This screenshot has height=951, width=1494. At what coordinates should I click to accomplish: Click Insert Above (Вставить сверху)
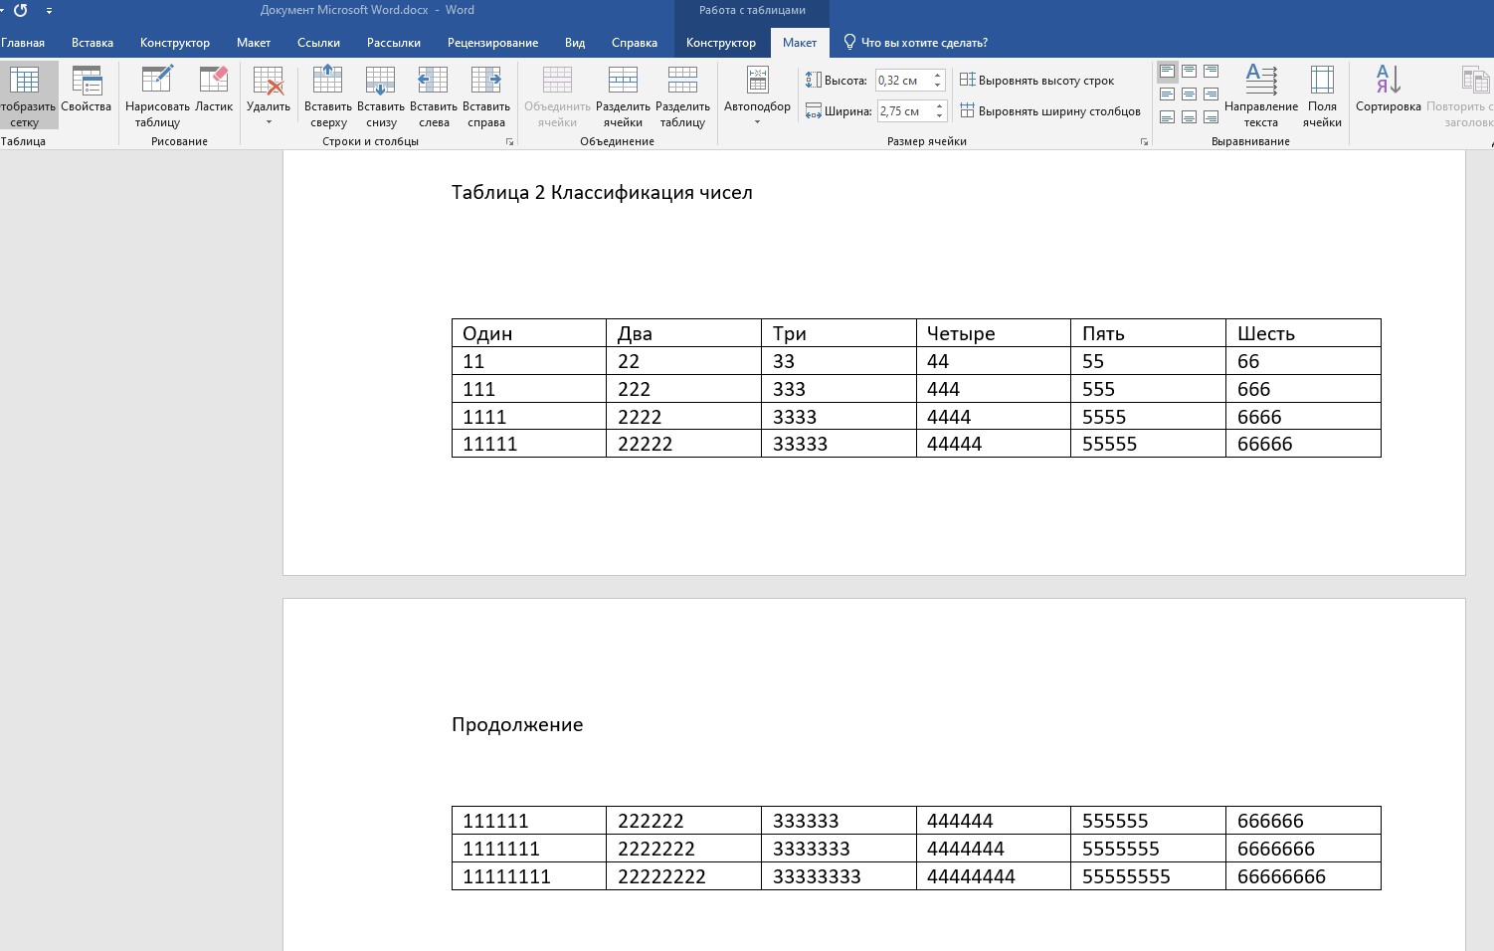click(x=328, y=95)
